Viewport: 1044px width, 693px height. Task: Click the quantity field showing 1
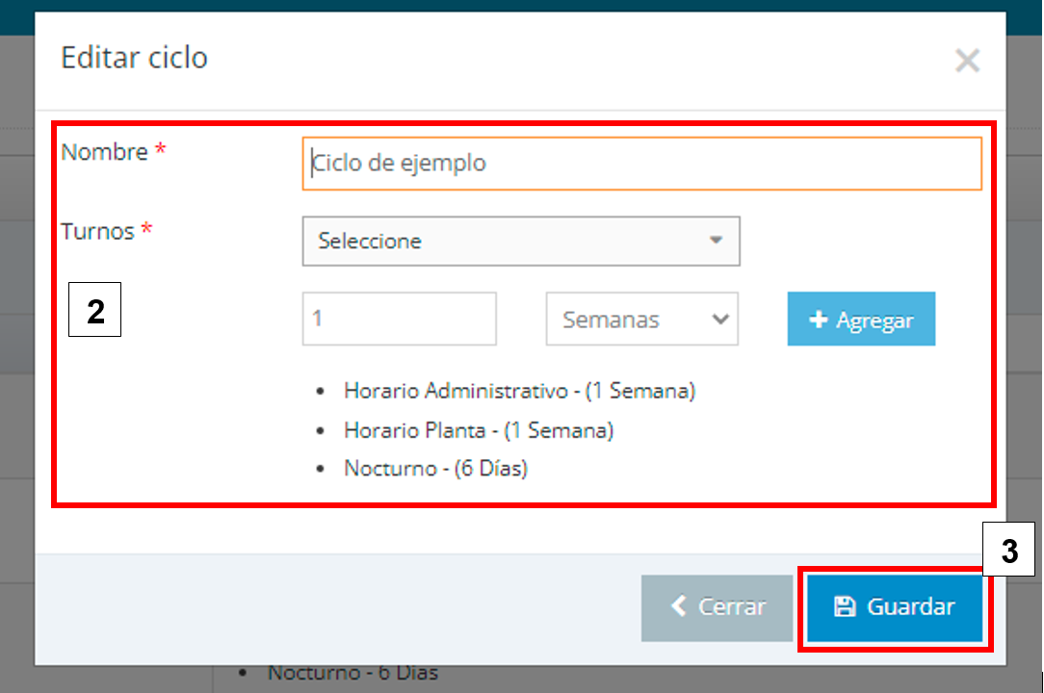click(399, 320)
